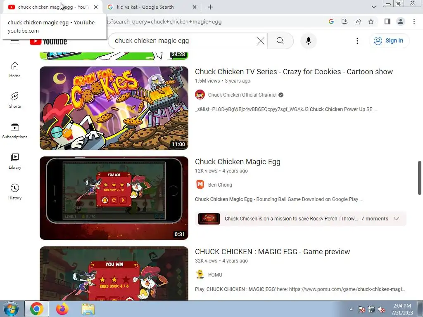Open Chrome three-dot menu
This screenshot has height=317, width=423.
click(414, 21)
